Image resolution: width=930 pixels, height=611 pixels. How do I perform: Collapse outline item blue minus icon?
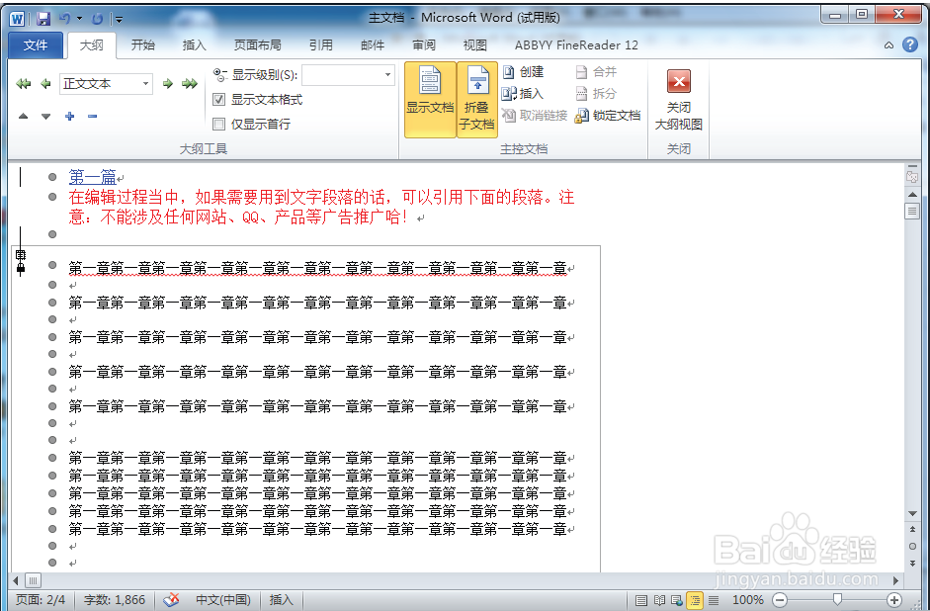click(92, 117)
